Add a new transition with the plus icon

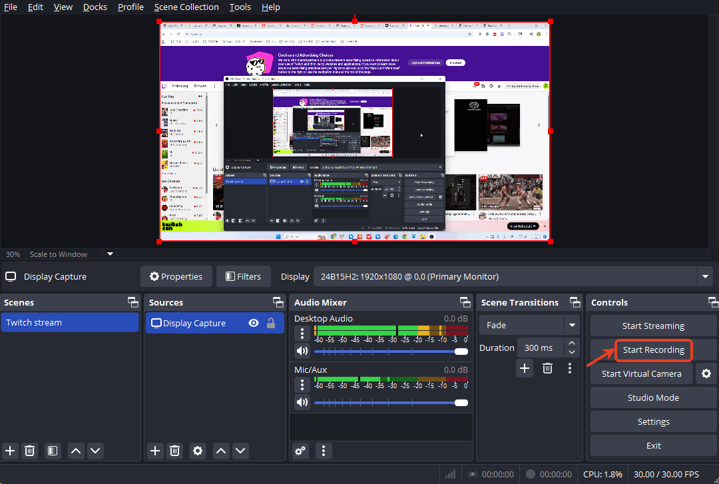point(525,367)
